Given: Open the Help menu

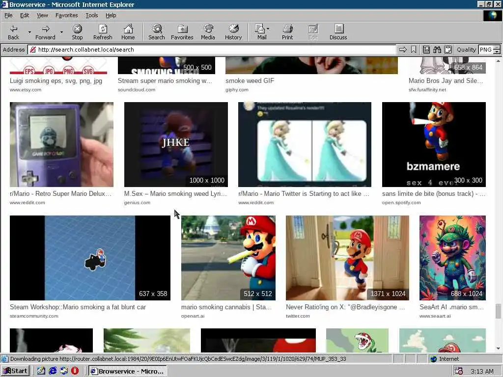Looking at the screenshot, I should (111, 15).
